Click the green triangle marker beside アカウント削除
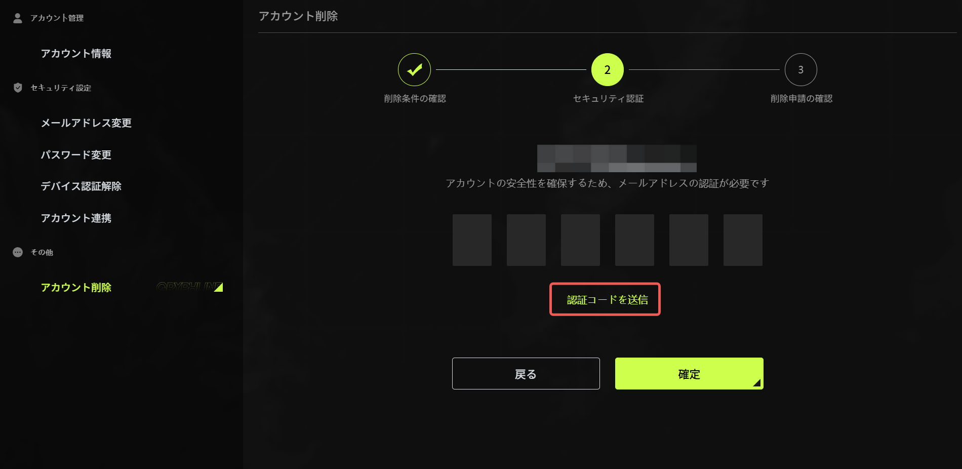The width and height of the screenshot is (962, 469). pyautogui.click(x=219, y=287)
